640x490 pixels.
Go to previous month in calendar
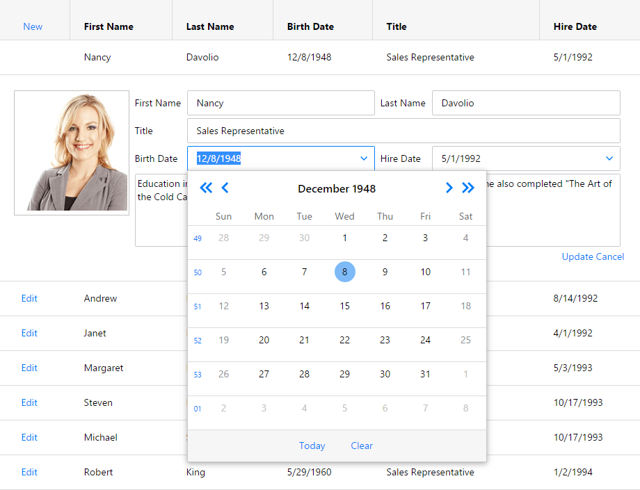[225, 188]
